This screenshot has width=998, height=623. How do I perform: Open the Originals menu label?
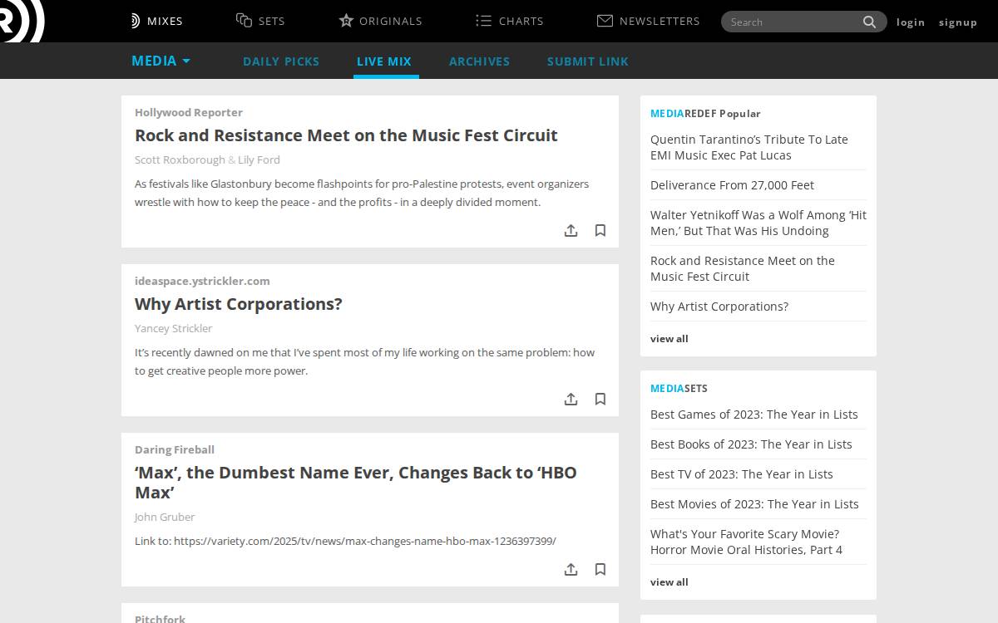391,21
